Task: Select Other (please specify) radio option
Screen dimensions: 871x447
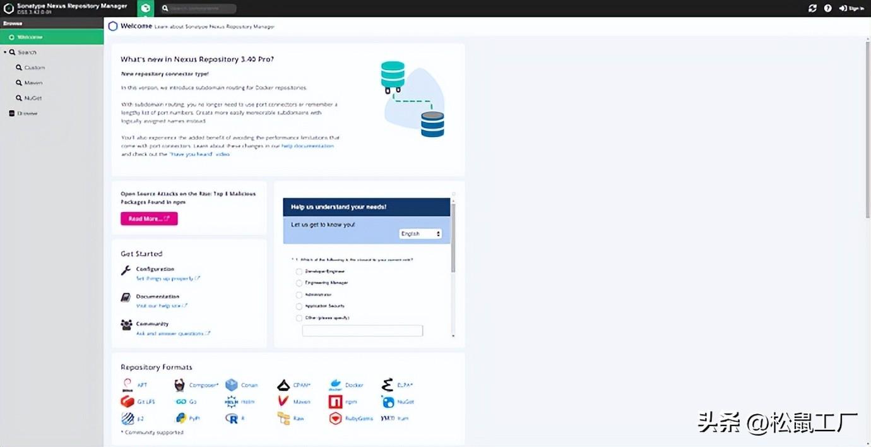Action: point(299,318)
